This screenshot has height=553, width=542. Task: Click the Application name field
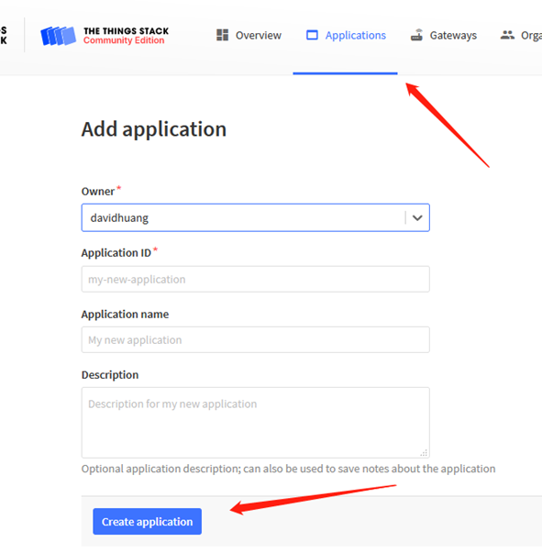[255, 339]
